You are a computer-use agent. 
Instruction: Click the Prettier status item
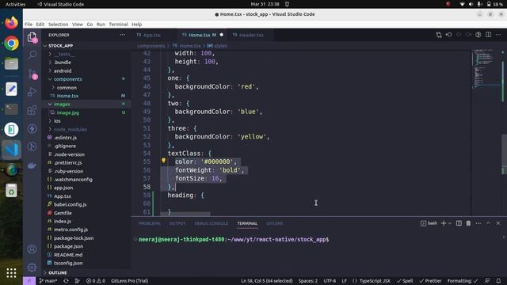[430, 281]
